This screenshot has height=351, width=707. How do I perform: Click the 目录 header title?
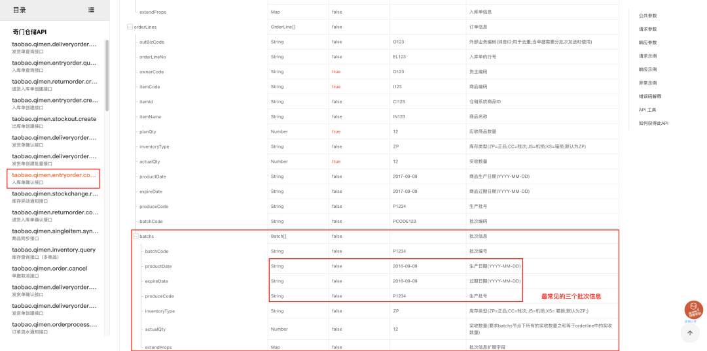pyautogui.click(x=20, y=10)
